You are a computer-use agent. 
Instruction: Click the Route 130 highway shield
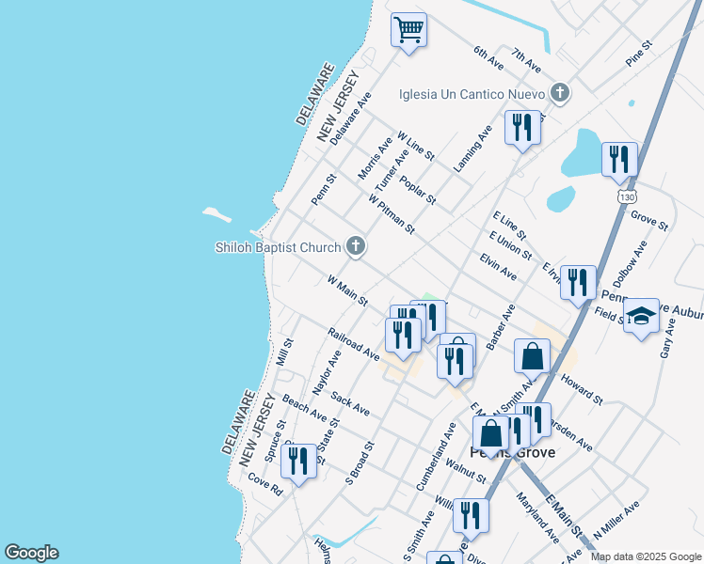(626, 196)
